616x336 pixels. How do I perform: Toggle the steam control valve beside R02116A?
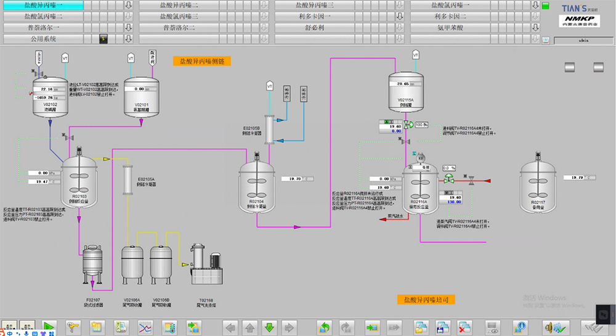[x=448, y=179]
